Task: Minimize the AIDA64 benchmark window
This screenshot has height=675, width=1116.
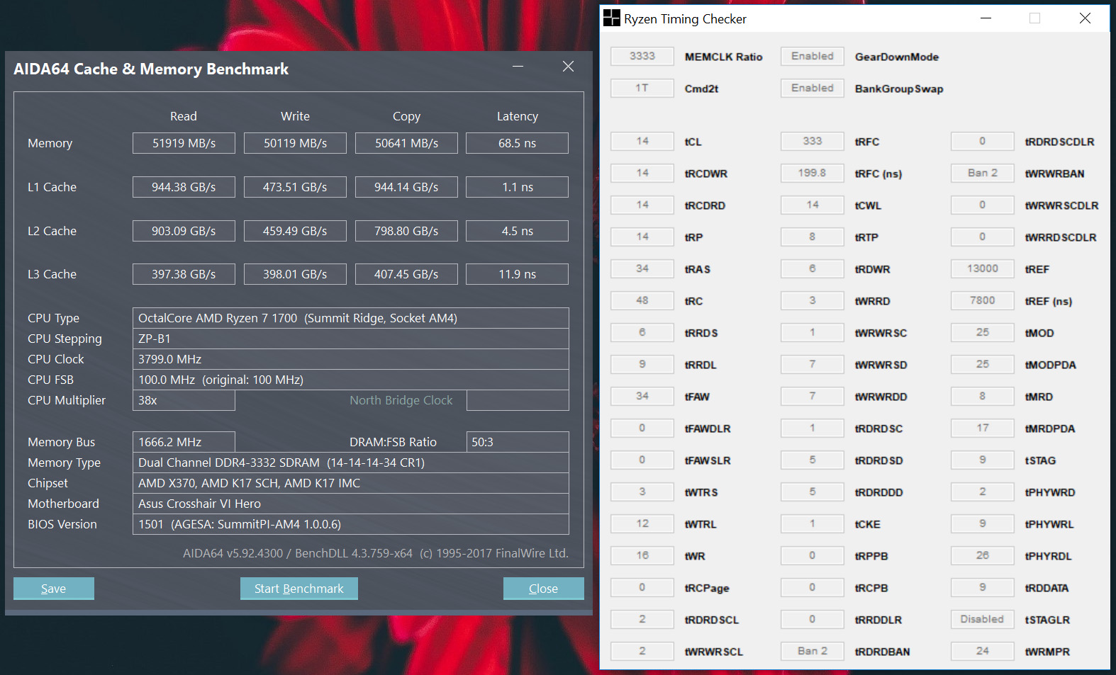Action: pyautogui.click(x=518, y=67)
